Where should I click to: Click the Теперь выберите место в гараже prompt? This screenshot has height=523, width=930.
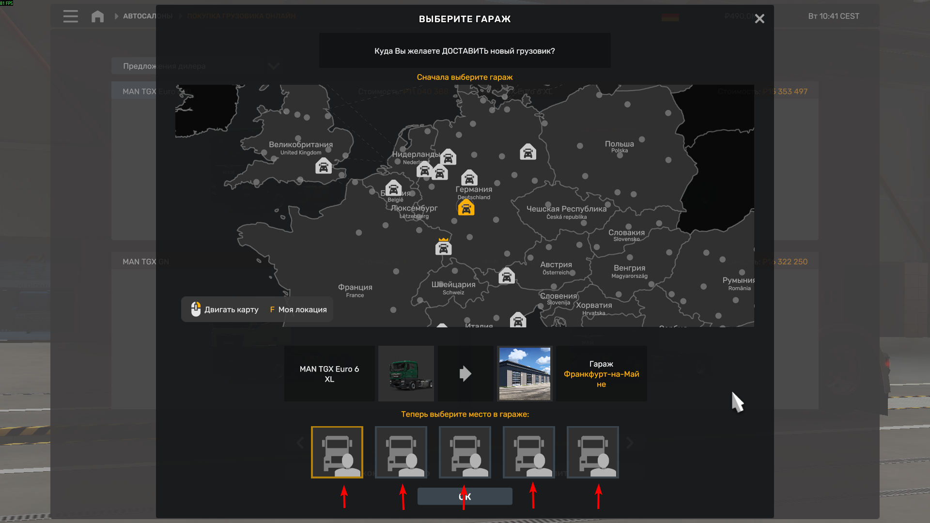pyautogui.click(x=465, y=414)
